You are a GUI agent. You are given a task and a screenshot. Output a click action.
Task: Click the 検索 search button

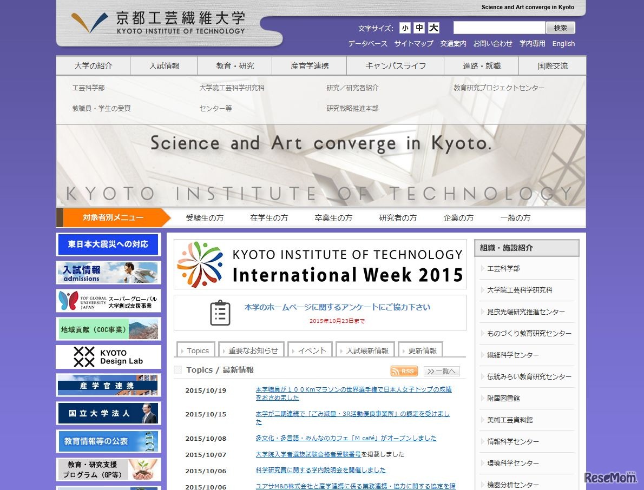(561, 28)
